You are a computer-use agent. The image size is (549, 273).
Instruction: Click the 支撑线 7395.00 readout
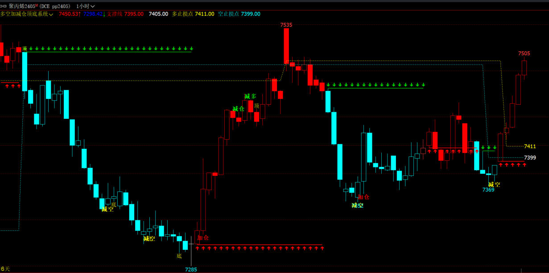(125, 14)
